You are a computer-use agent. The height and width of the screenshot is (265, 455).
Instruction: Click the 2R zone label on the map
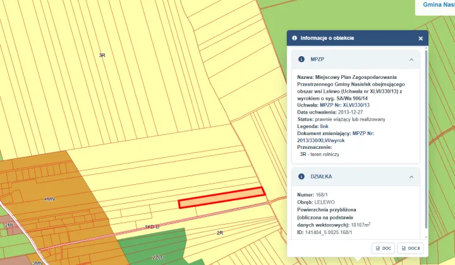click(x=220, y=233)
